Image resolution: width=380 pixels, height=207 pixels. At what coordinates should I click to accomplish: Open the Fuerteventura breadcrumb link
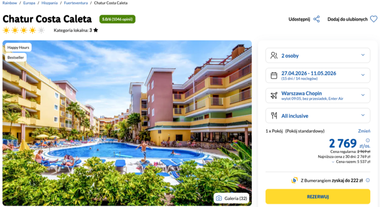(x=76, y=3)
